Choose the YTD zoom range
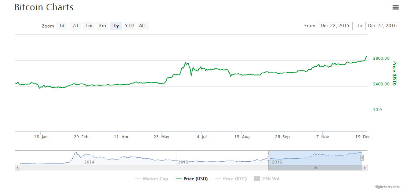414x195 pixels. pos(129,26)
